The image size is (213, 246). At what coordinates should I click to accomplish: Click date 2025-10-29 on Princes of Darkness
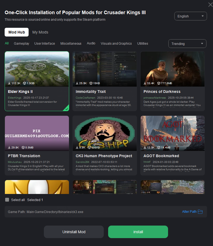tap(181, 98)
